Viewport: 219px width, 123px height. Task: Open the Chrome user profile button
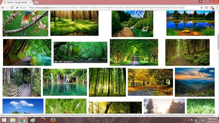[x=201, y=1]
